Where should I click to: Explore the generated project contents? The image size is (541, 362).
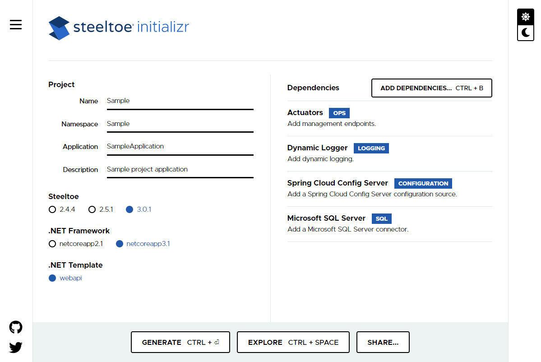coord(293,342)
